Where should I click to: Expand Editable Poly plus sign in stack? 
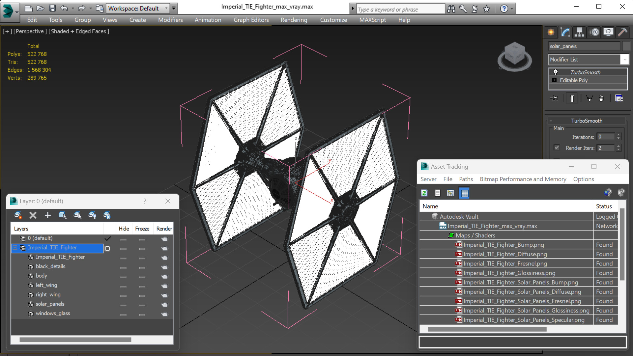pyautogui.click(x=554, y=80)
